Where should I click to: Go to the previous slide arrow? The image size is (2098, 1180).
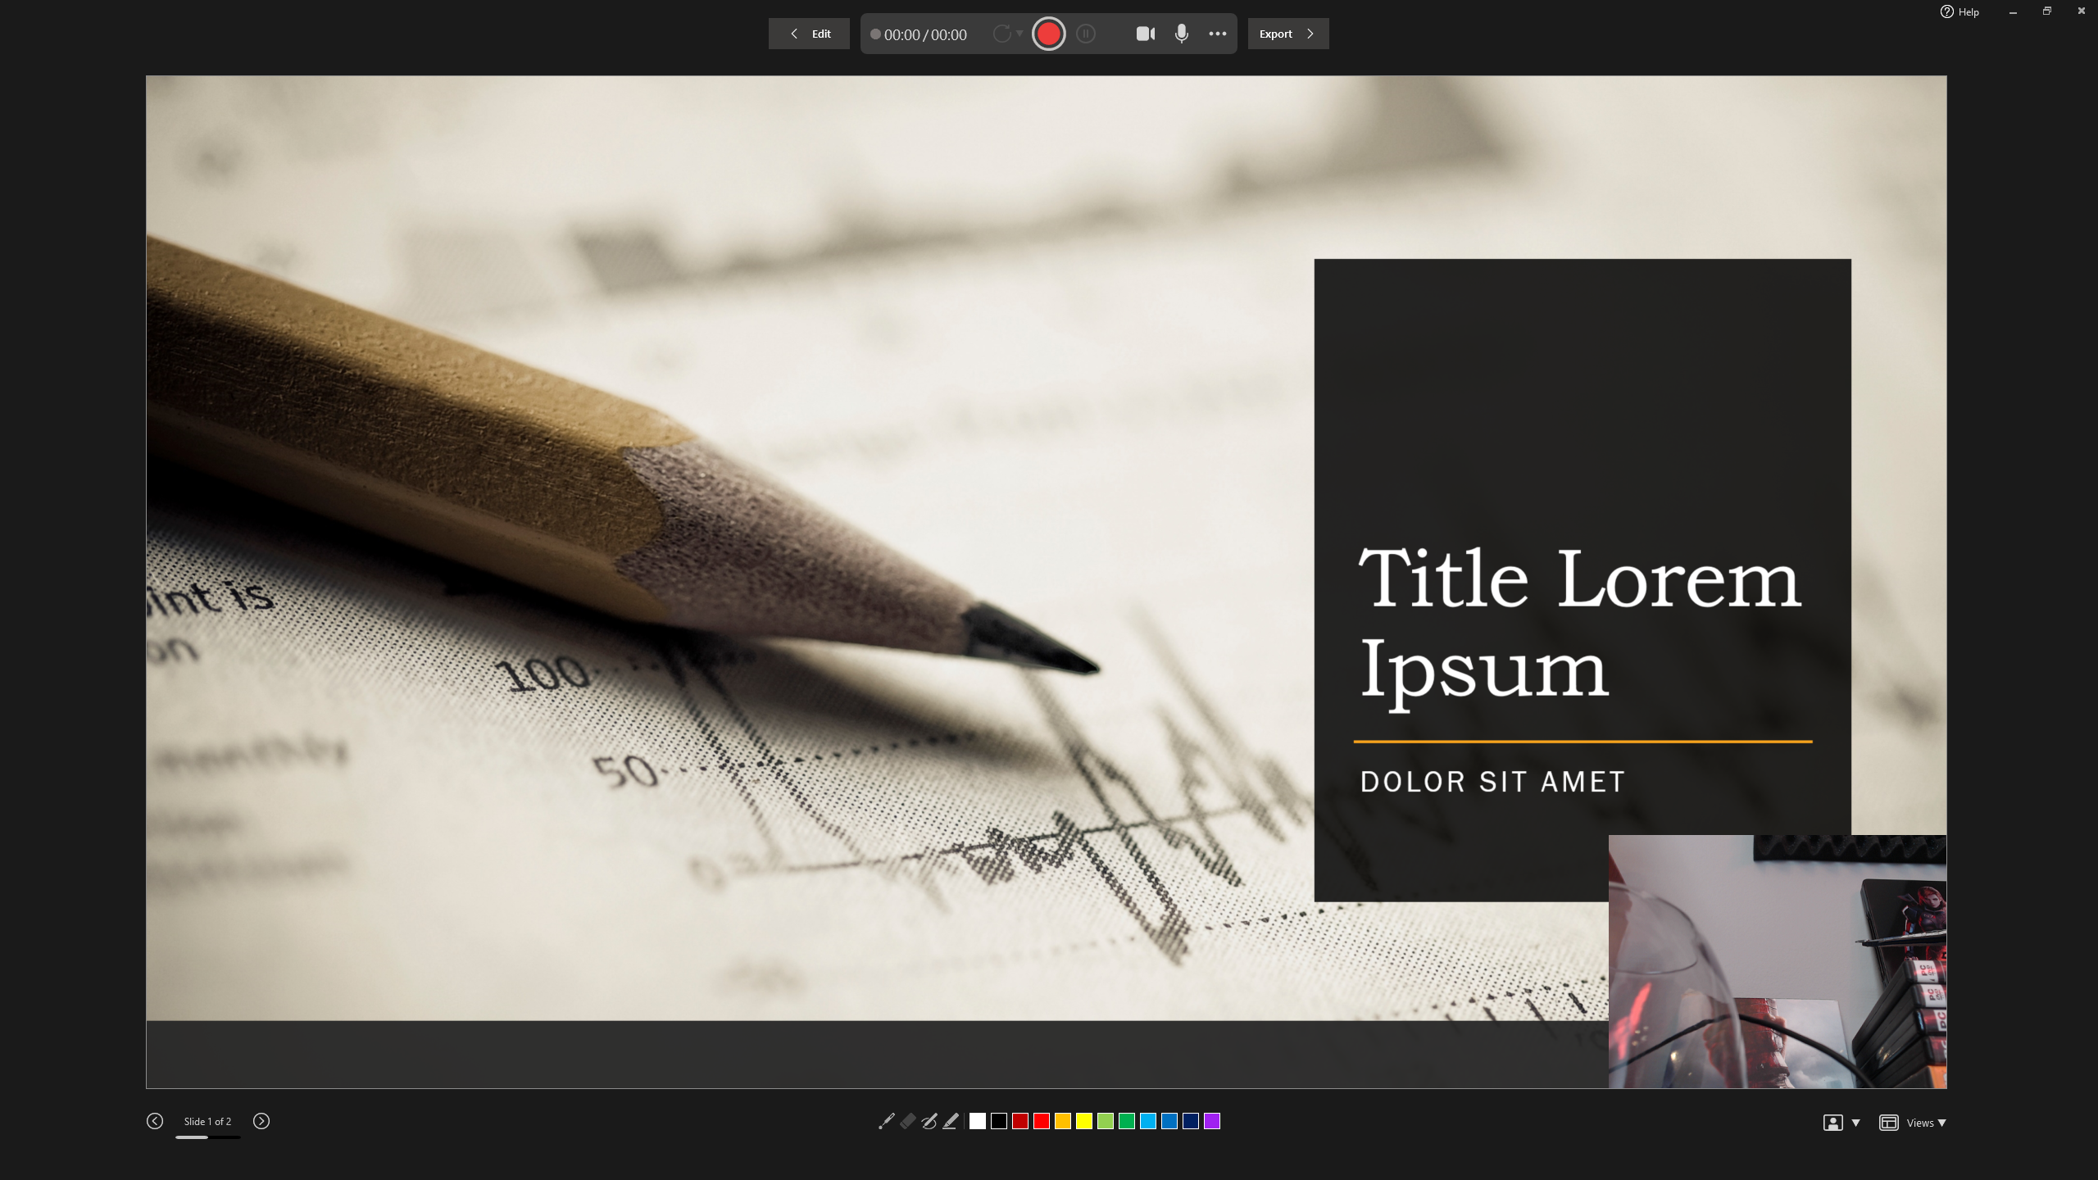155,1121
